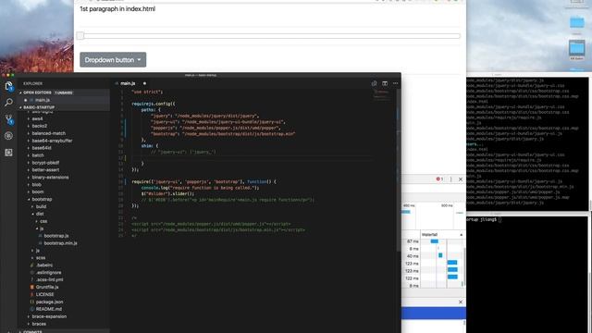The height and width of the screenshot is (333, 592).
Task: Click the EXPLORER panel title
Action: [x=33, y=84]
